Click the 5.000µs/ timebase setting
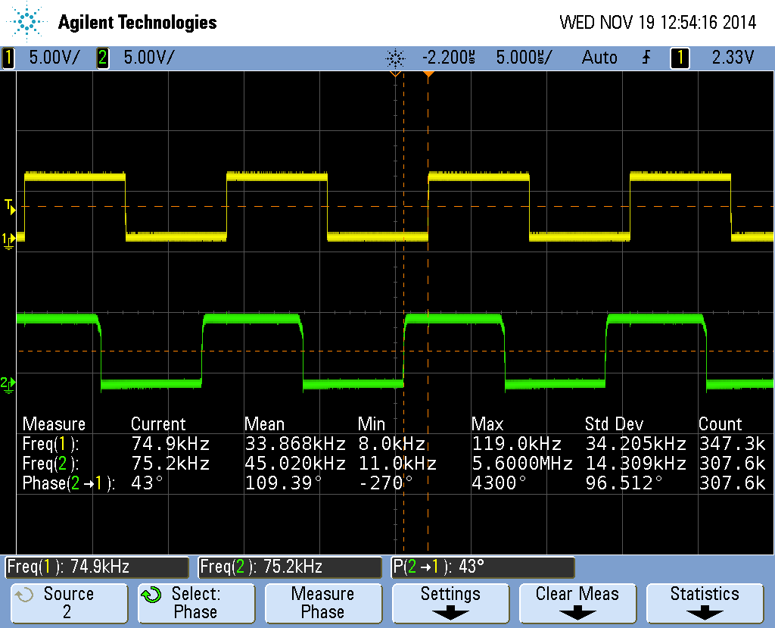775x628 pixels. tap(524, 58)
